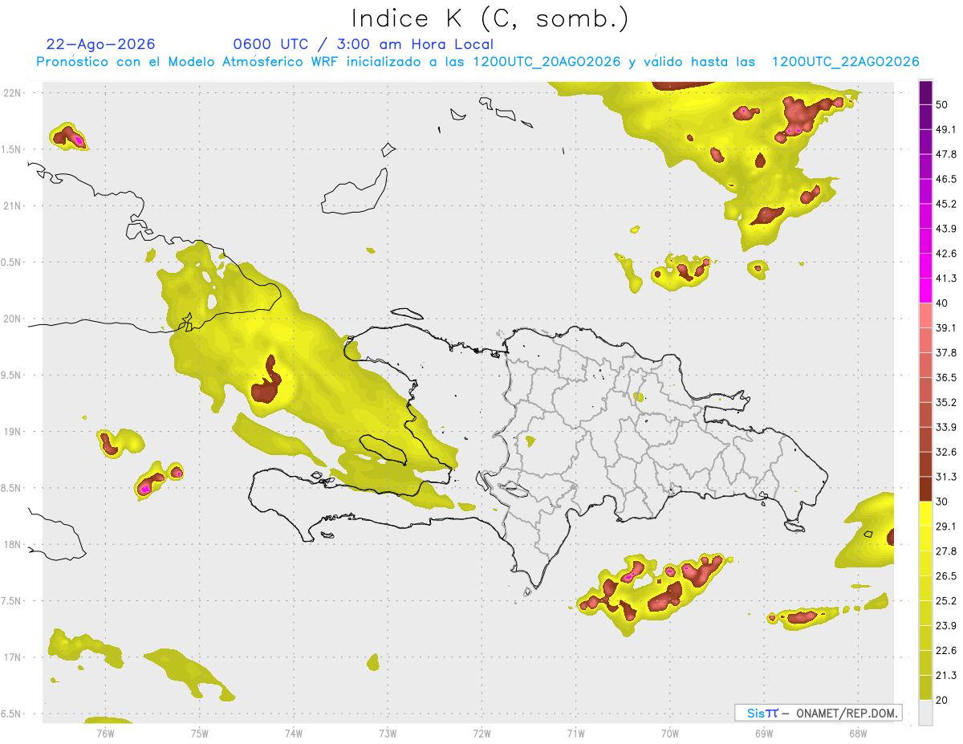
Task: Click the colorbar value '49.1'
Action: coord(946,129)
